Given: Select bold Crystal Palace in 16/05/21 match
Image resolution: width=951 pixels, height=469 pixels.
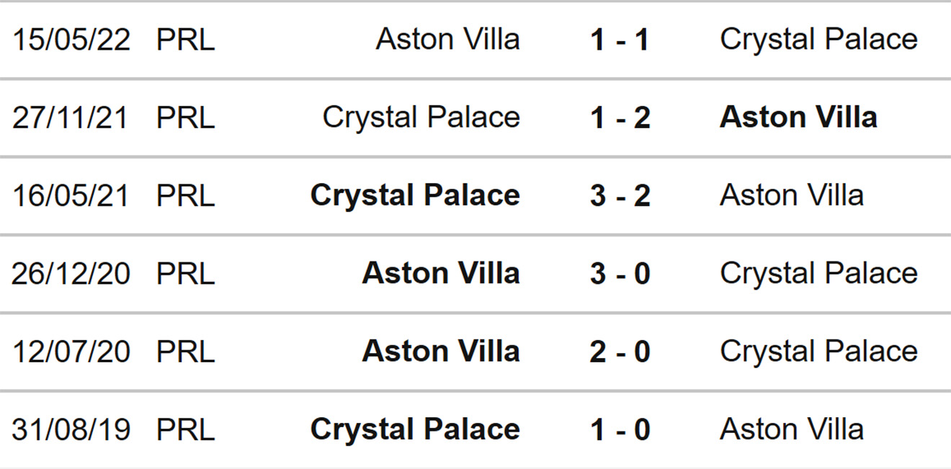Looking at the screenshot, I should (x=415, y=195).
